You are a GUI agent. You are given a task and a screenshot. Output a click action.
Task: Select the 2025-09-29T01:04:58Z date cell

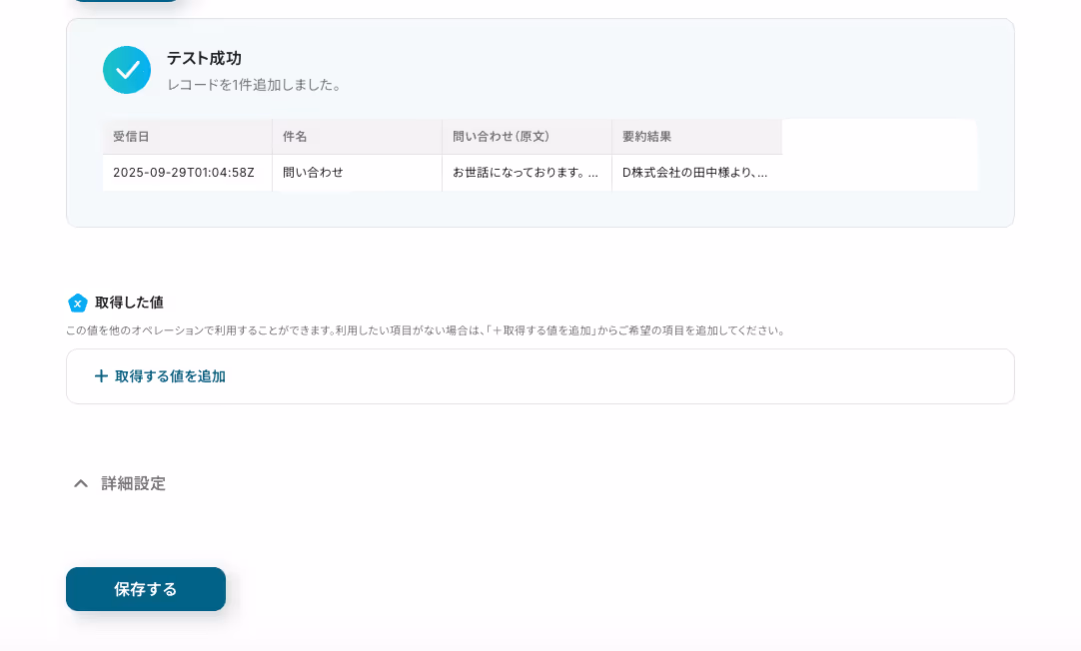click(188, 172)
